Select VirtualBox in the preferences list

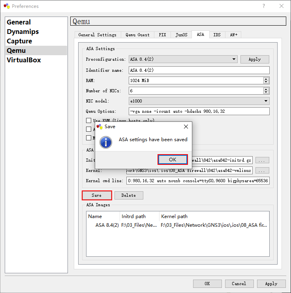click(36, 60)
